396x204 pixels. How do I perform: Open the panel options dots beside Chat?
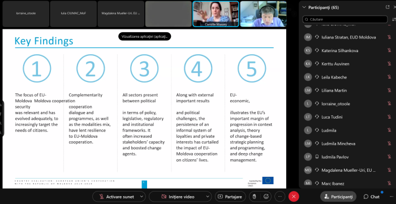[x=391, y=197]
